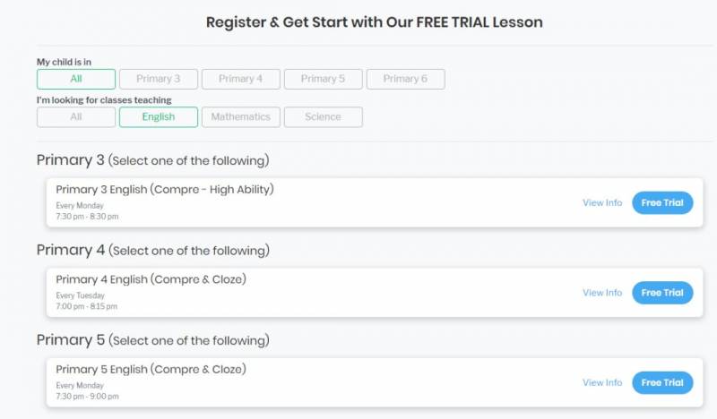Toggle the English subject filter
This screenshot has width=717, height=419.
coord(159,116)
